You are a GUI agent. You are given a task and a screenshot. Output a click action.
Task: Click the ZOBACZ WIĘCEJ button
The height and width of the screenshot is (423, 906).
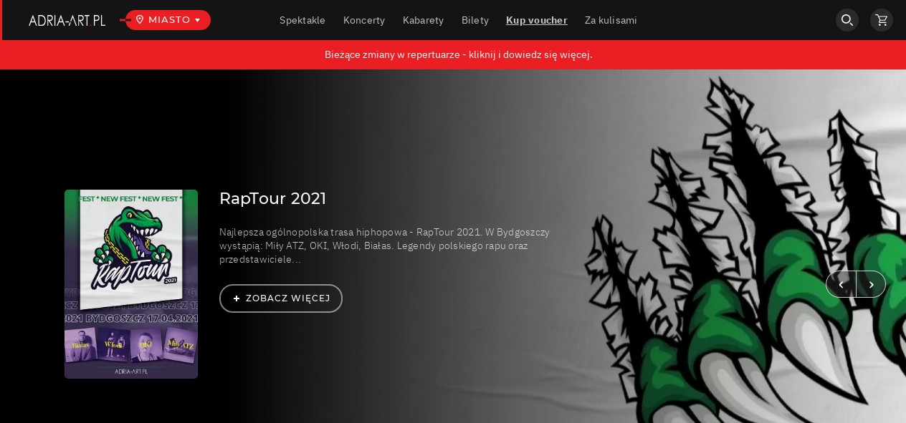tap(281, 298)
